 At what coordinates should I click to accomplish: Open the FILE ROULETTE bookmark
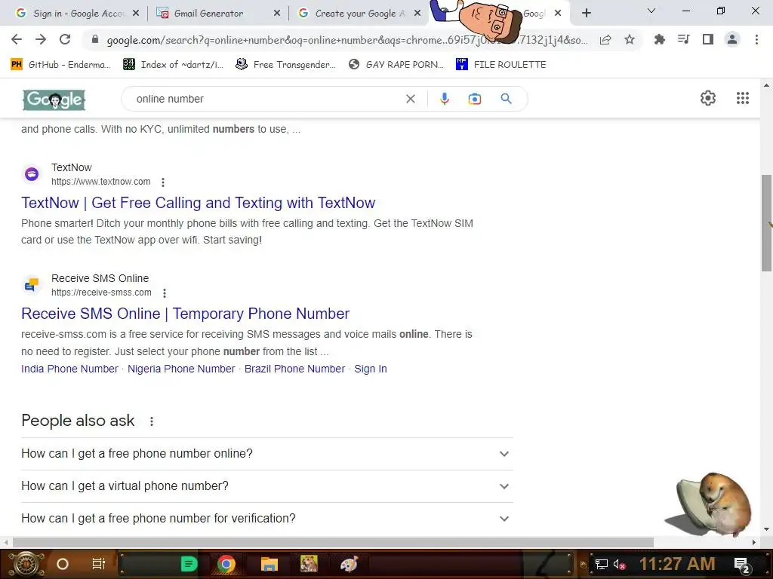(x=501, y=65)
